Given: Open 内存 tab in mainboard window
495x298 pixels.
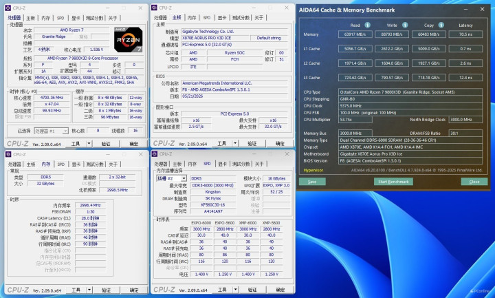Looking at the screenshot, I should (192, 18).
